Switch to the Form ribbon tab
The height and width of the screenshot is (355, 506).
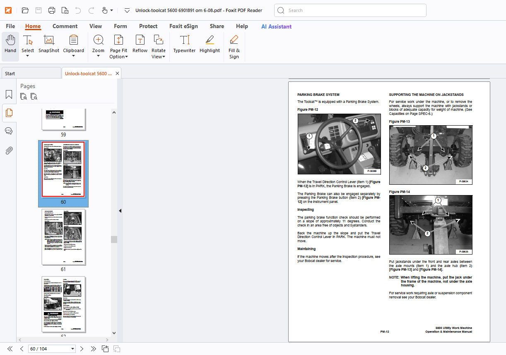(x=120, y=26)
